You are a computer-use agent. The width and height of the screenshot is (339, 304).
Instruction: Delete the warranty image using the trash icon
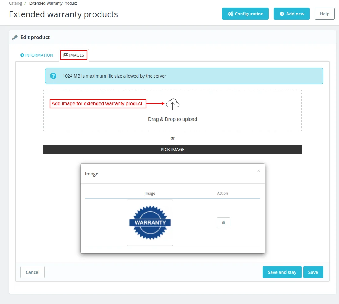tap(223, 222)
